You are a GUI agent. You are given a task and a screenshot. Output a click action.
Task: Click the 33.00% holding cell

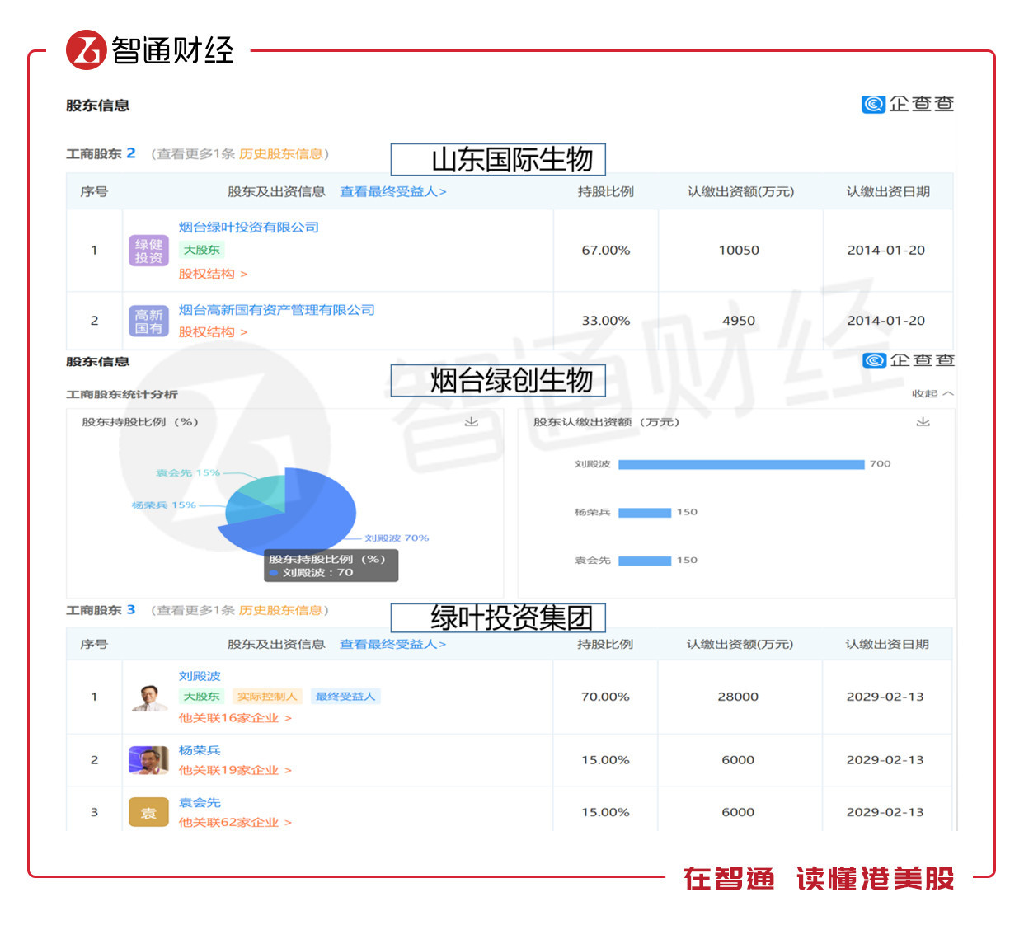[x=606, y=321]
